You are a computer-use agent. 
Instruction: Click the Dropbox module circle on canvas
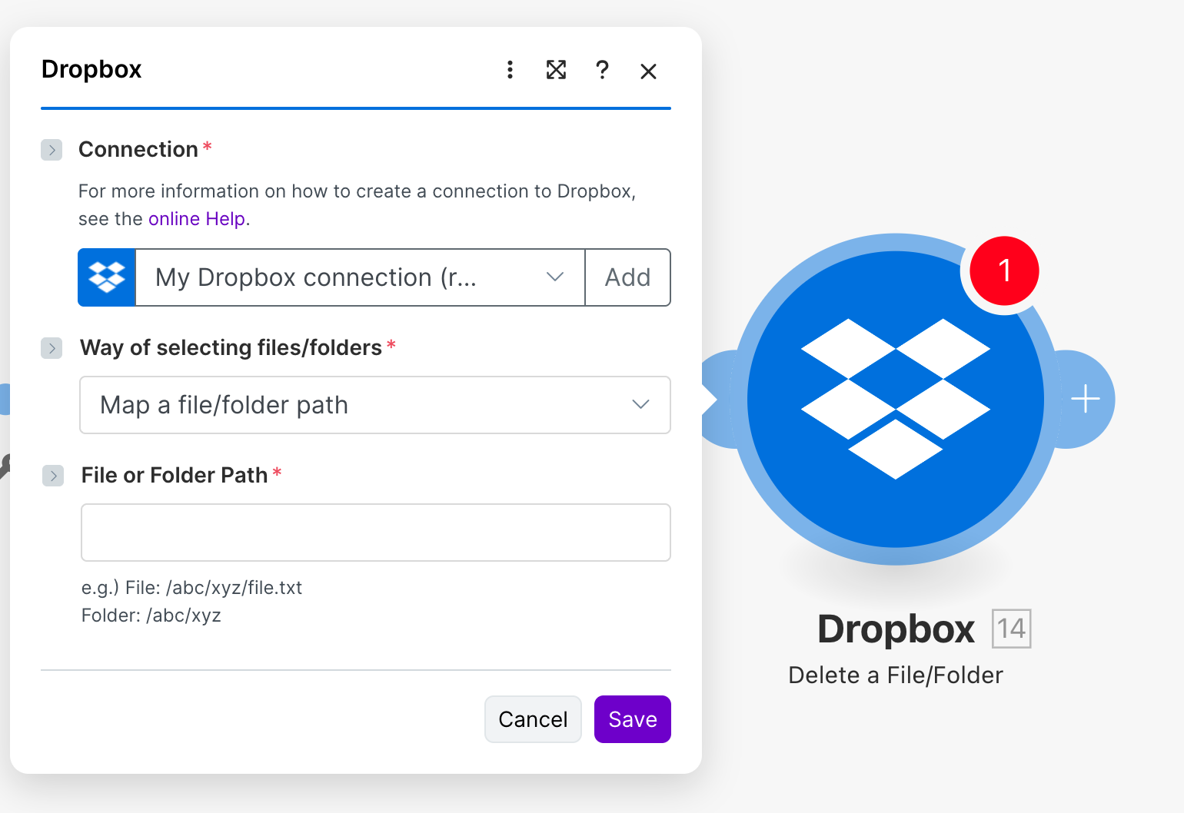(x=896, y=399)
